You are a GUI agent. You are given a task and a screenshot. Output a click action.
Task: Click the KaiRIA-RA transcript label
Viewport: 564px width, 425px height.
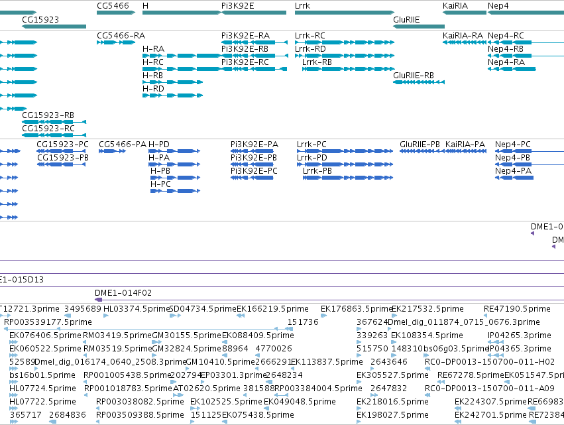(463, 36)
